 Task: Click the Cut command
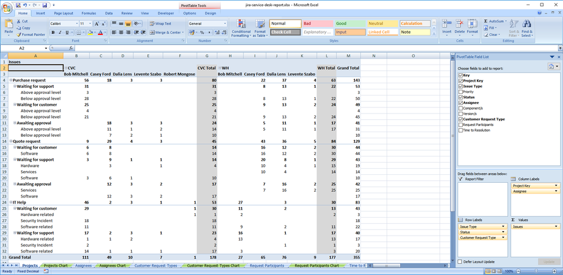[23, 21]
